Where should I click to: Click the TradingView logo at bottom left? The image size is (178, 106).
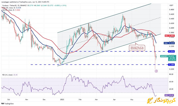[x=8, y=104]
